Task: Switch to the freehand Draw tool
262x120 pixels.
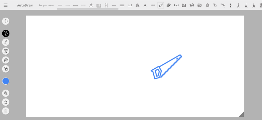Action: (x=6, y=42)
